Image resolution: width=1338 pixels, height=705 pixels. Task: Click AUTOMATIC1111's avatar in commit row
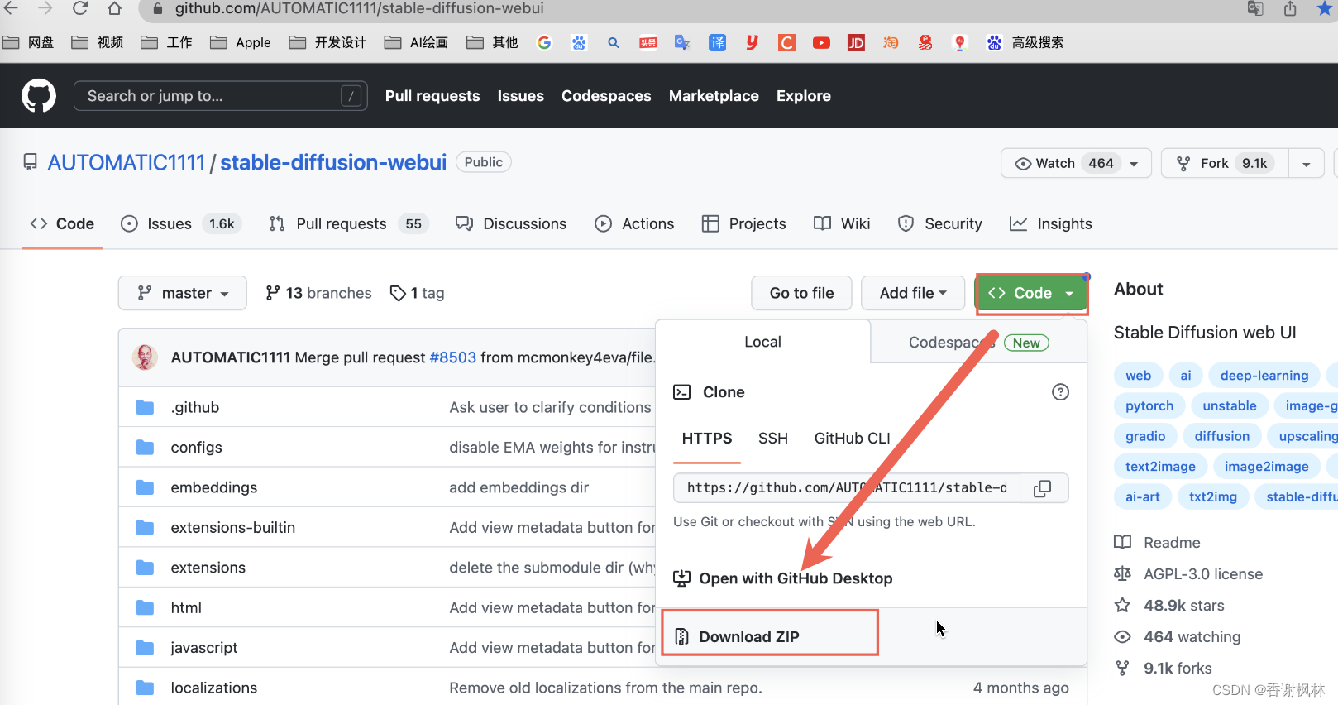(x=146, y=357)
